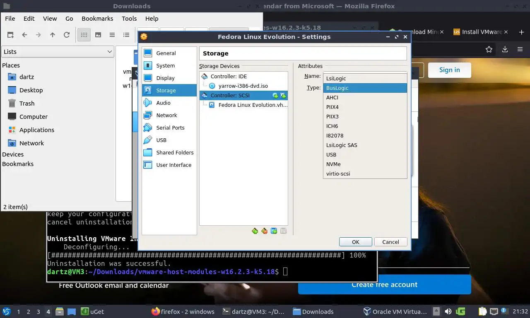Click Remove controller icon below storage tree

265,231
